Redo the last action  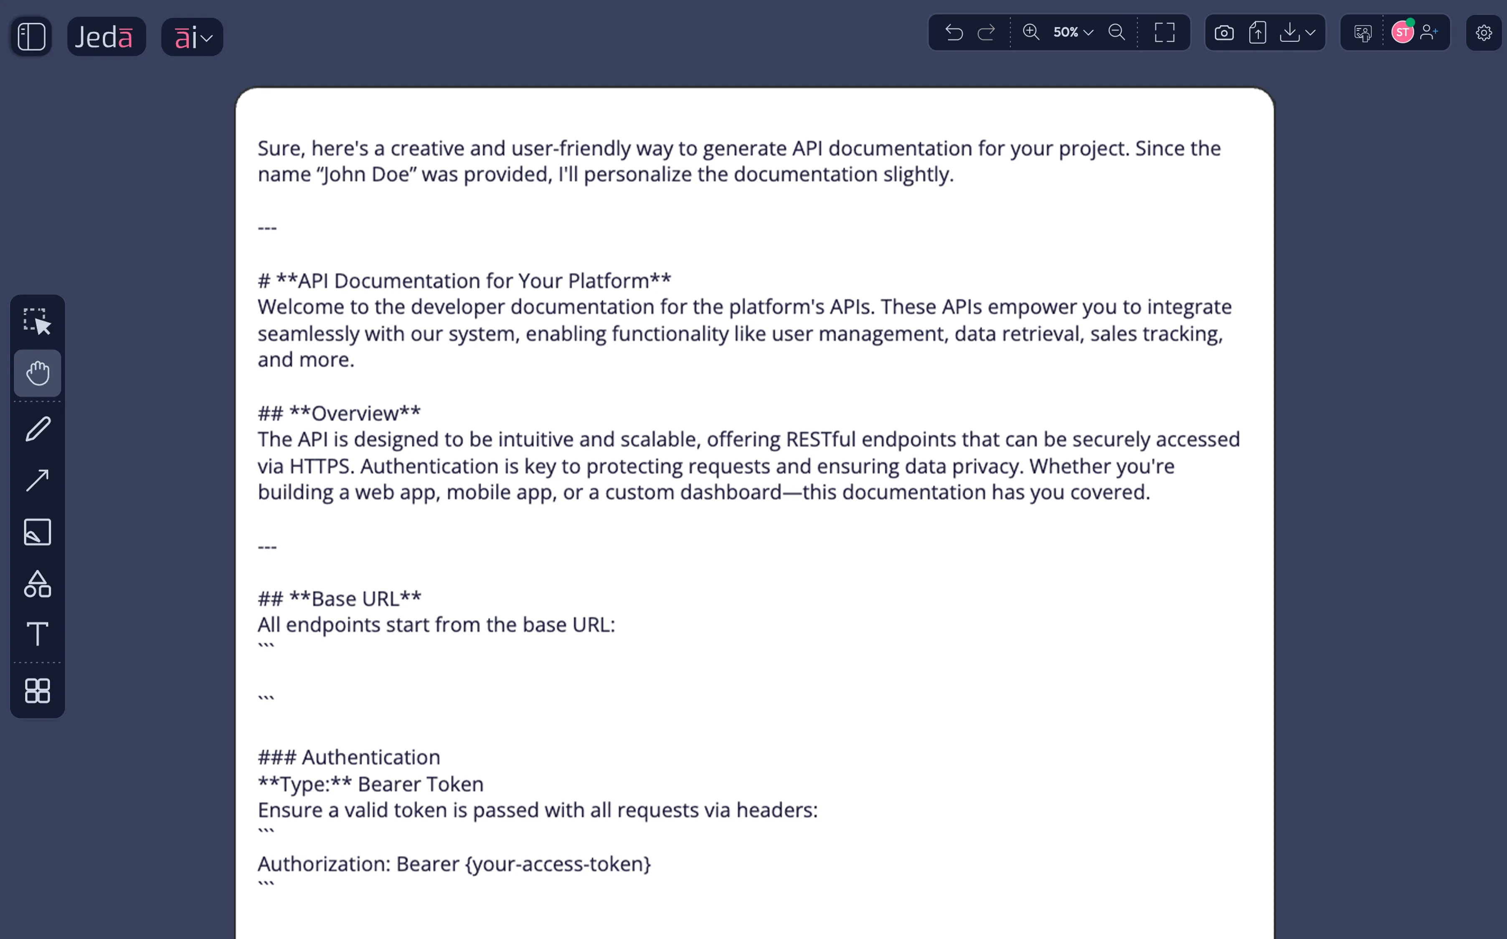987,32
